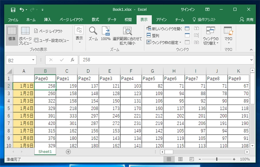Expand ウィンドウ枠の固定 dropdown
Image resolution: width=260 pixels, height=167 pixels.
(x=164, y=42)
